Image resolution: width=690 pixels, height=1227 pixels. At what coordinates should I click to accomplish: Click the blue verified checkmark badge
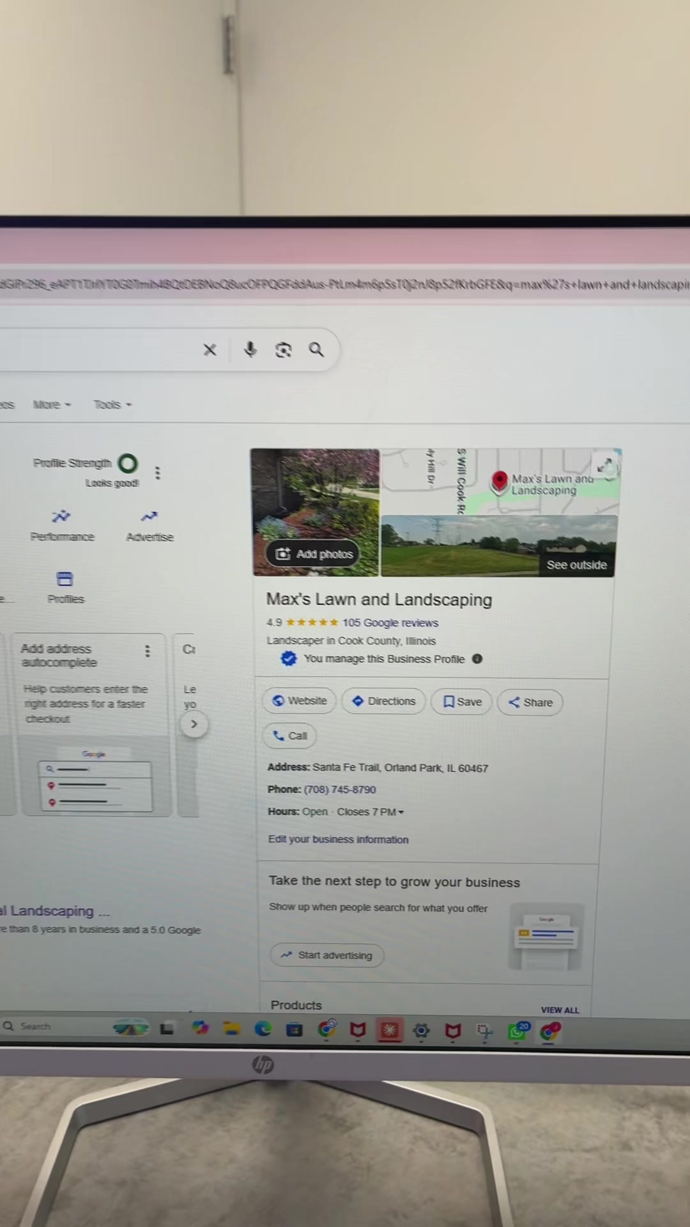pyautogui.click(x=289, y=658)
